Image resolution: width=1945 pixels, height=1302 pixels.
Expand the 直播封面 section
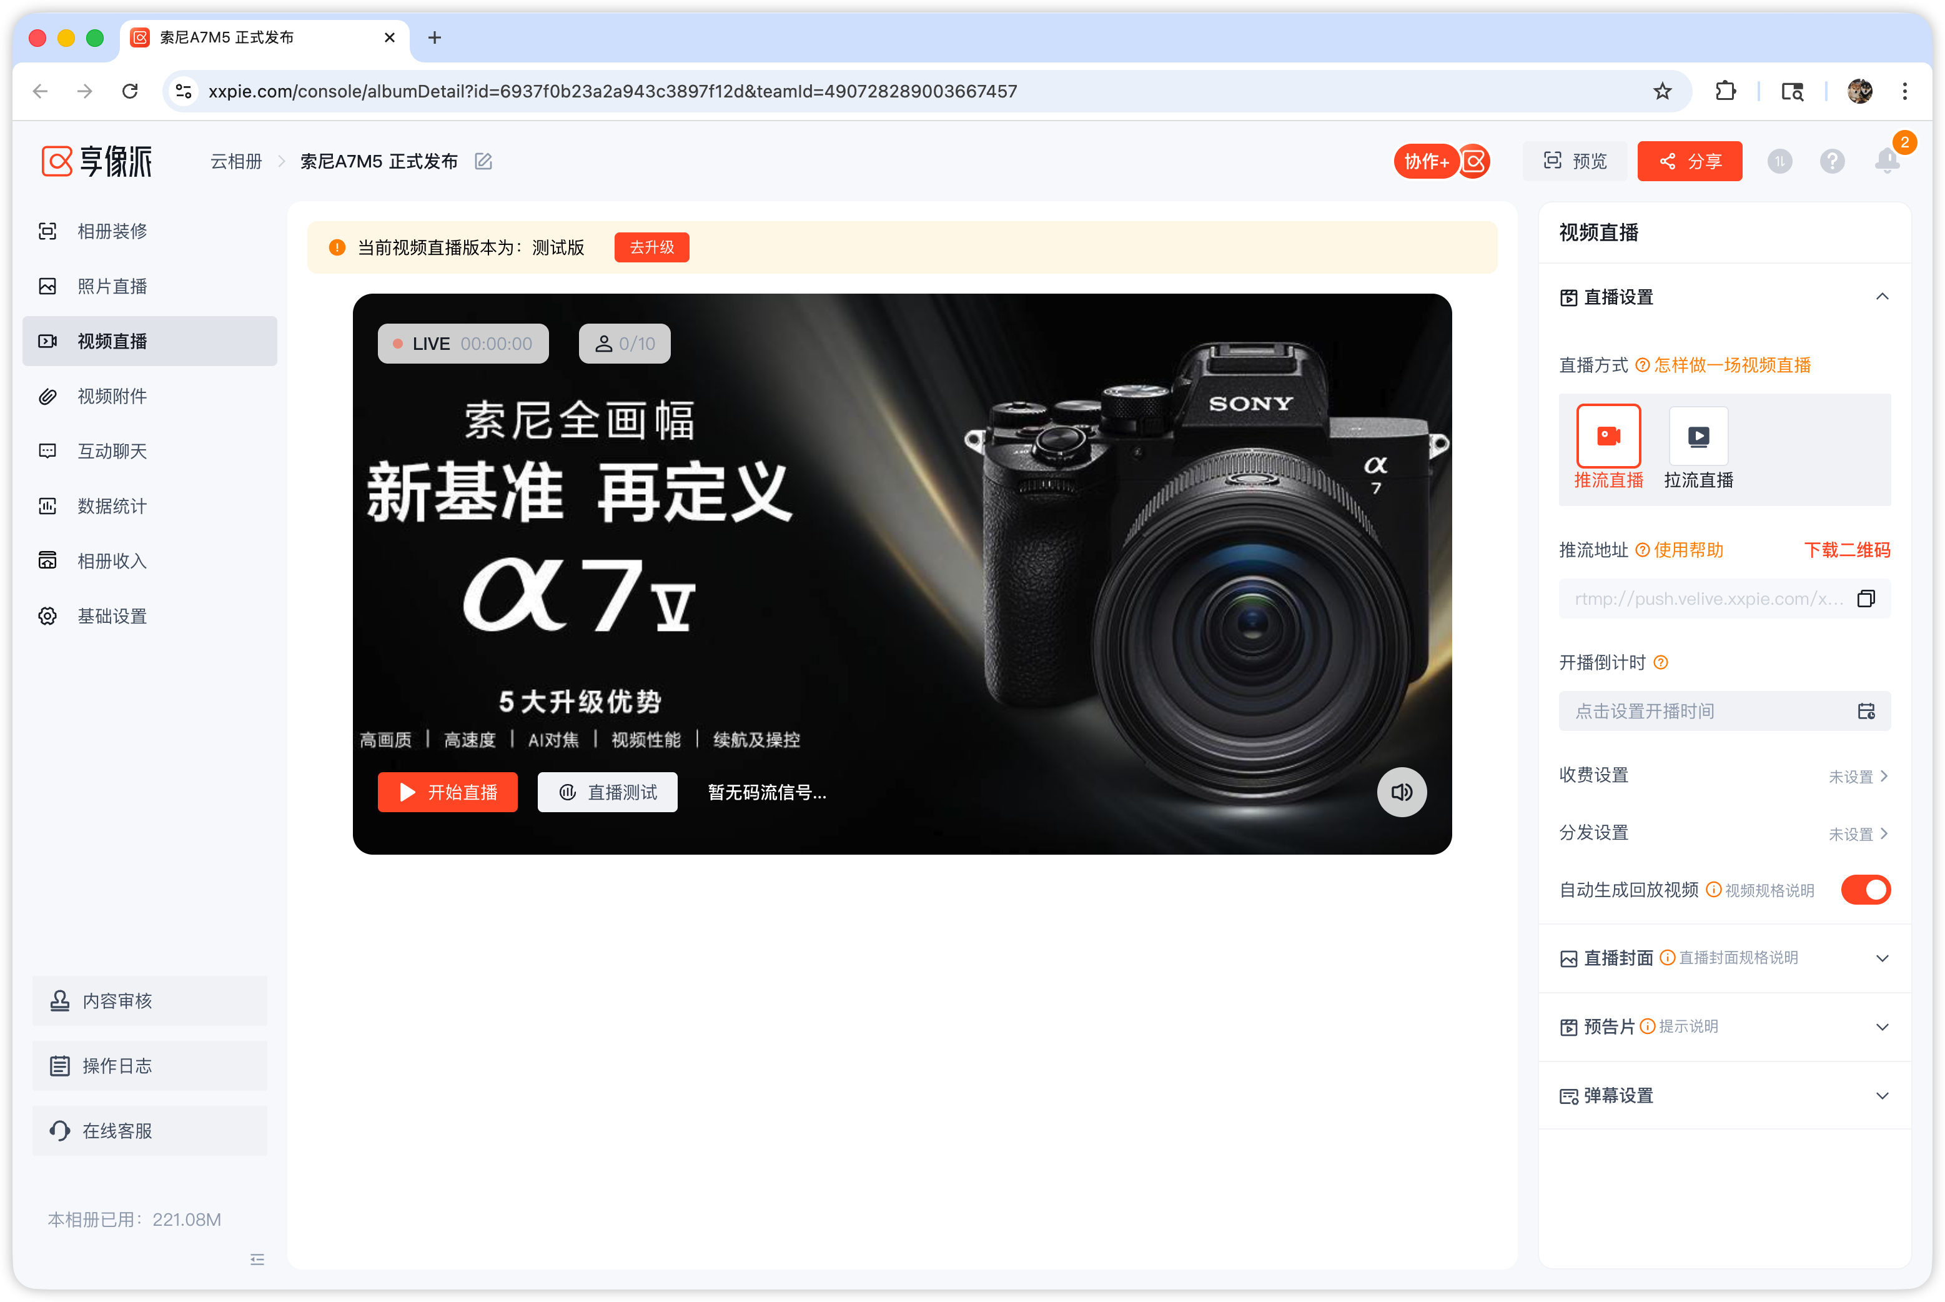pos(1882,958)
